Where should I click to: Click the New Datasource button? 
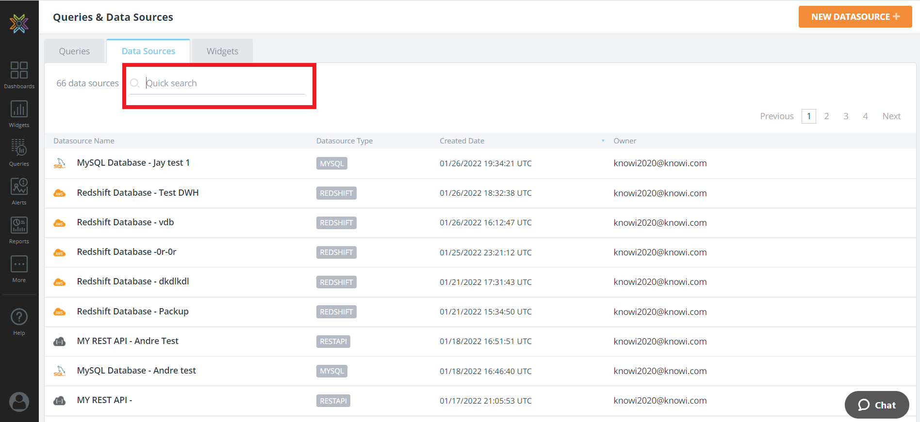tap(855, 17)
